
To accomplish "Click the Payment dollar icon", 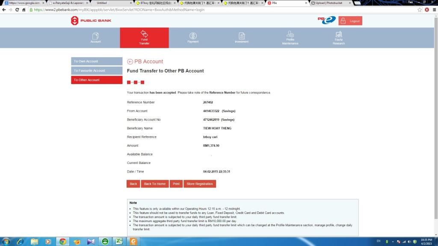I will [x=193, y=36].
